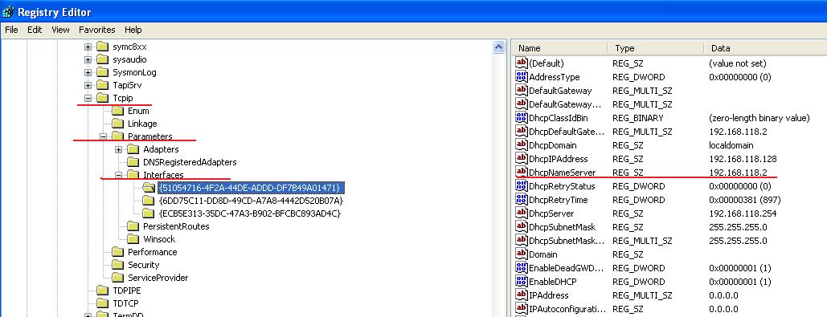Viewport: 827px width, 317px height.
Task: Click the REG_BINARY type cell
Action: coord(637,118)
